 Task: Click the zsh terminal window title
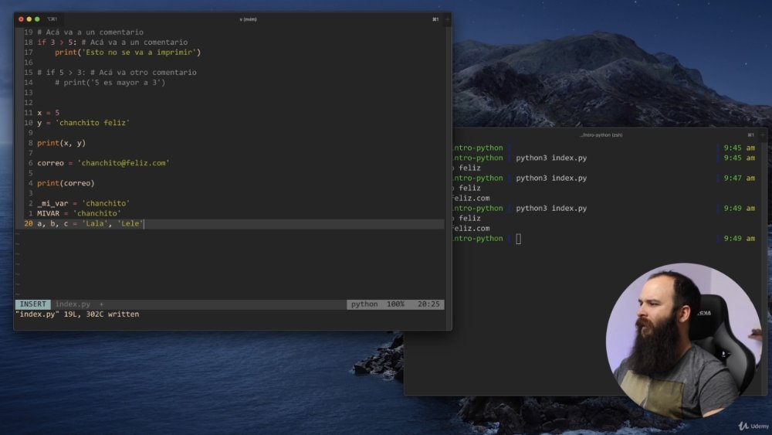point(601,135)
